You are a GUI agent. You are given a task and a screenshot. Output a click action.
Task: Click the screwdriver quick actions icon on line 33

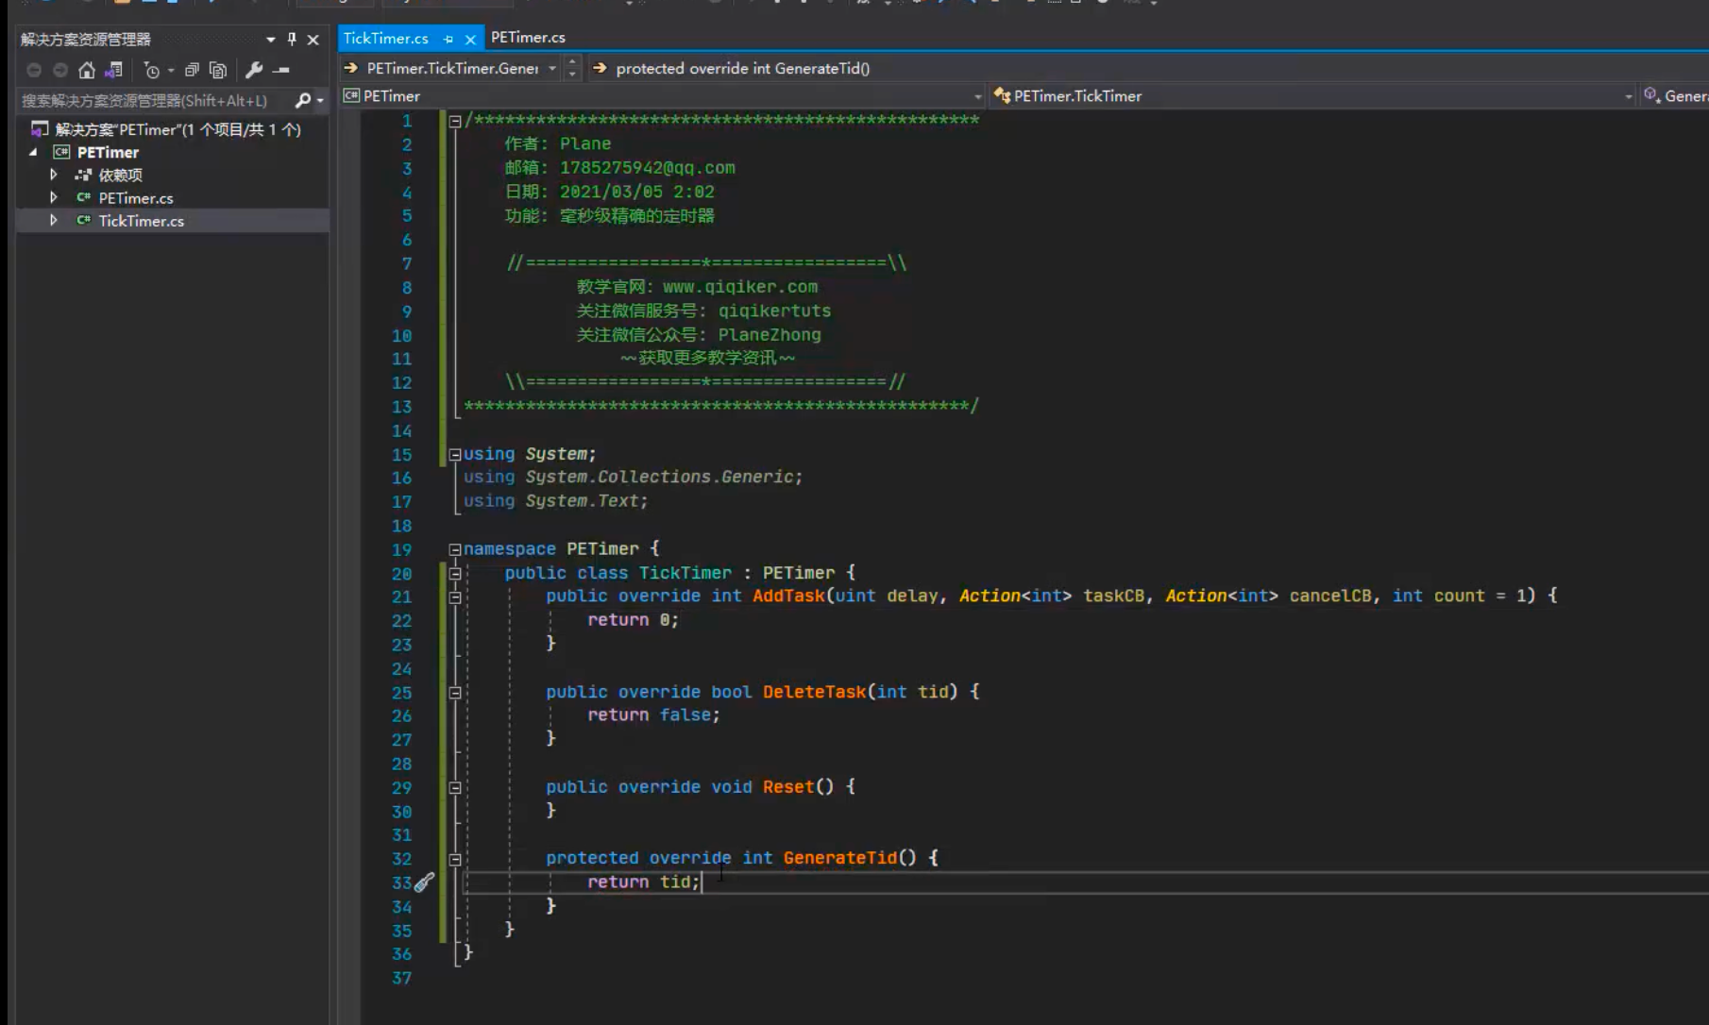(x=425, y=882)
